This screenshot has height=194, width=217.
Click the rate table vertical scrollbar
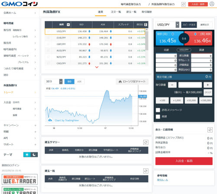tap(147, 41)
